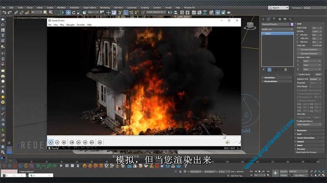Image resolution: width=327 pixels, height=183 pixels.
Task: Expand the Simulation rollout
Action: point(277,77)
